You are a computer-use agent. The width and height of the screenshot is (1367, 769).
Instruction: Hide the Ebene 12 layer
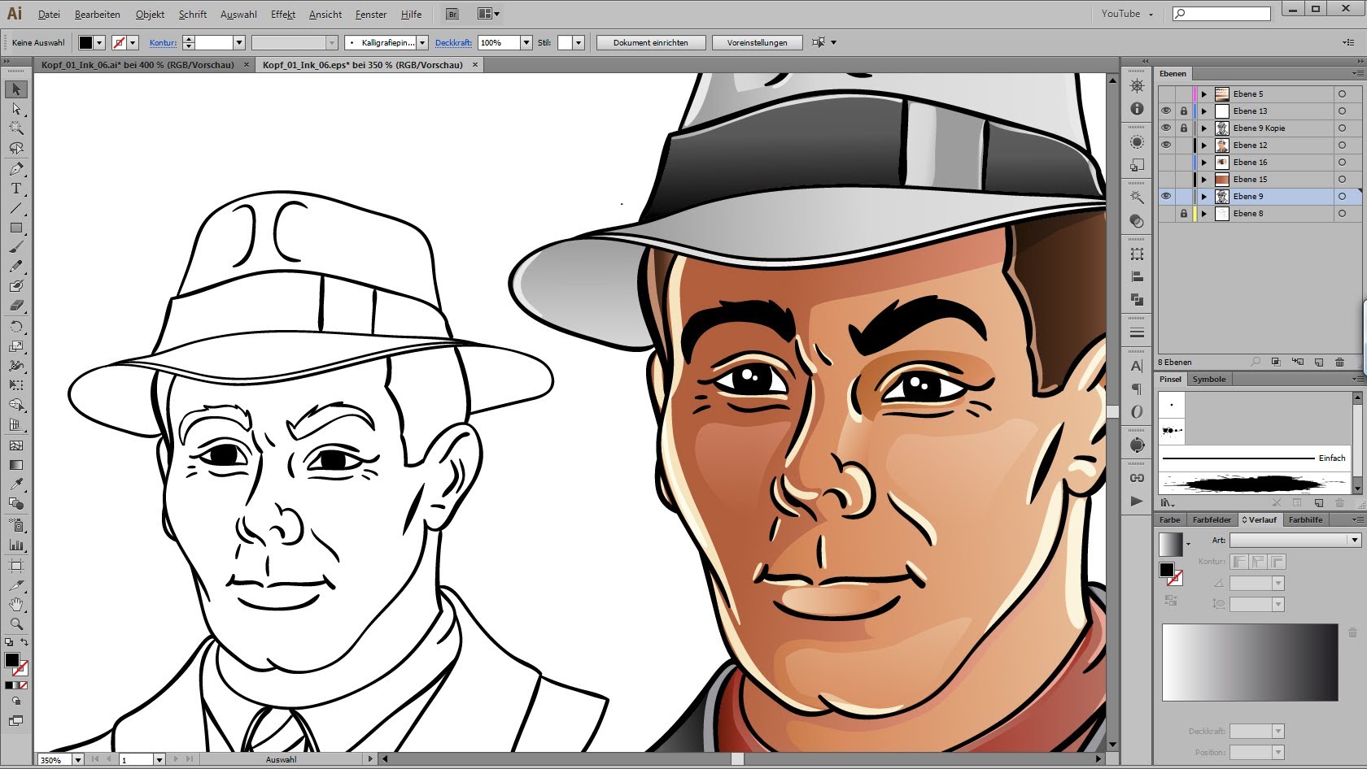click(x=1167, y=145)
